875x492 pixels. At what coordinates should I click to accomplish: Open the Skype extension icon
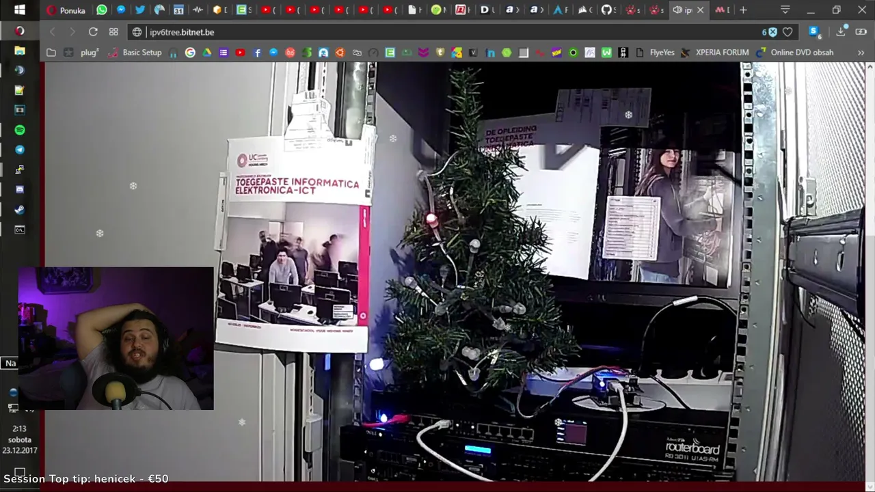pyautogui.click(x=813, y=32)
